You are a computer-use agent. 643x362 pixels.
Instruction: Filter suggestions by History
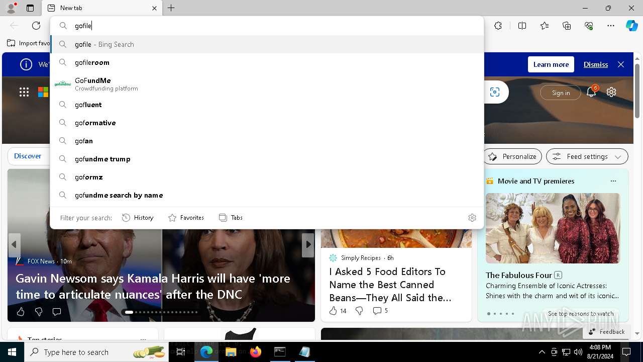(x=138, y=218)
